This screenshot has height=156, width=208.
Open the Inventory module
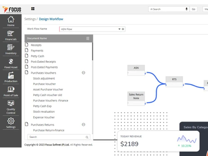coord(11,49)
